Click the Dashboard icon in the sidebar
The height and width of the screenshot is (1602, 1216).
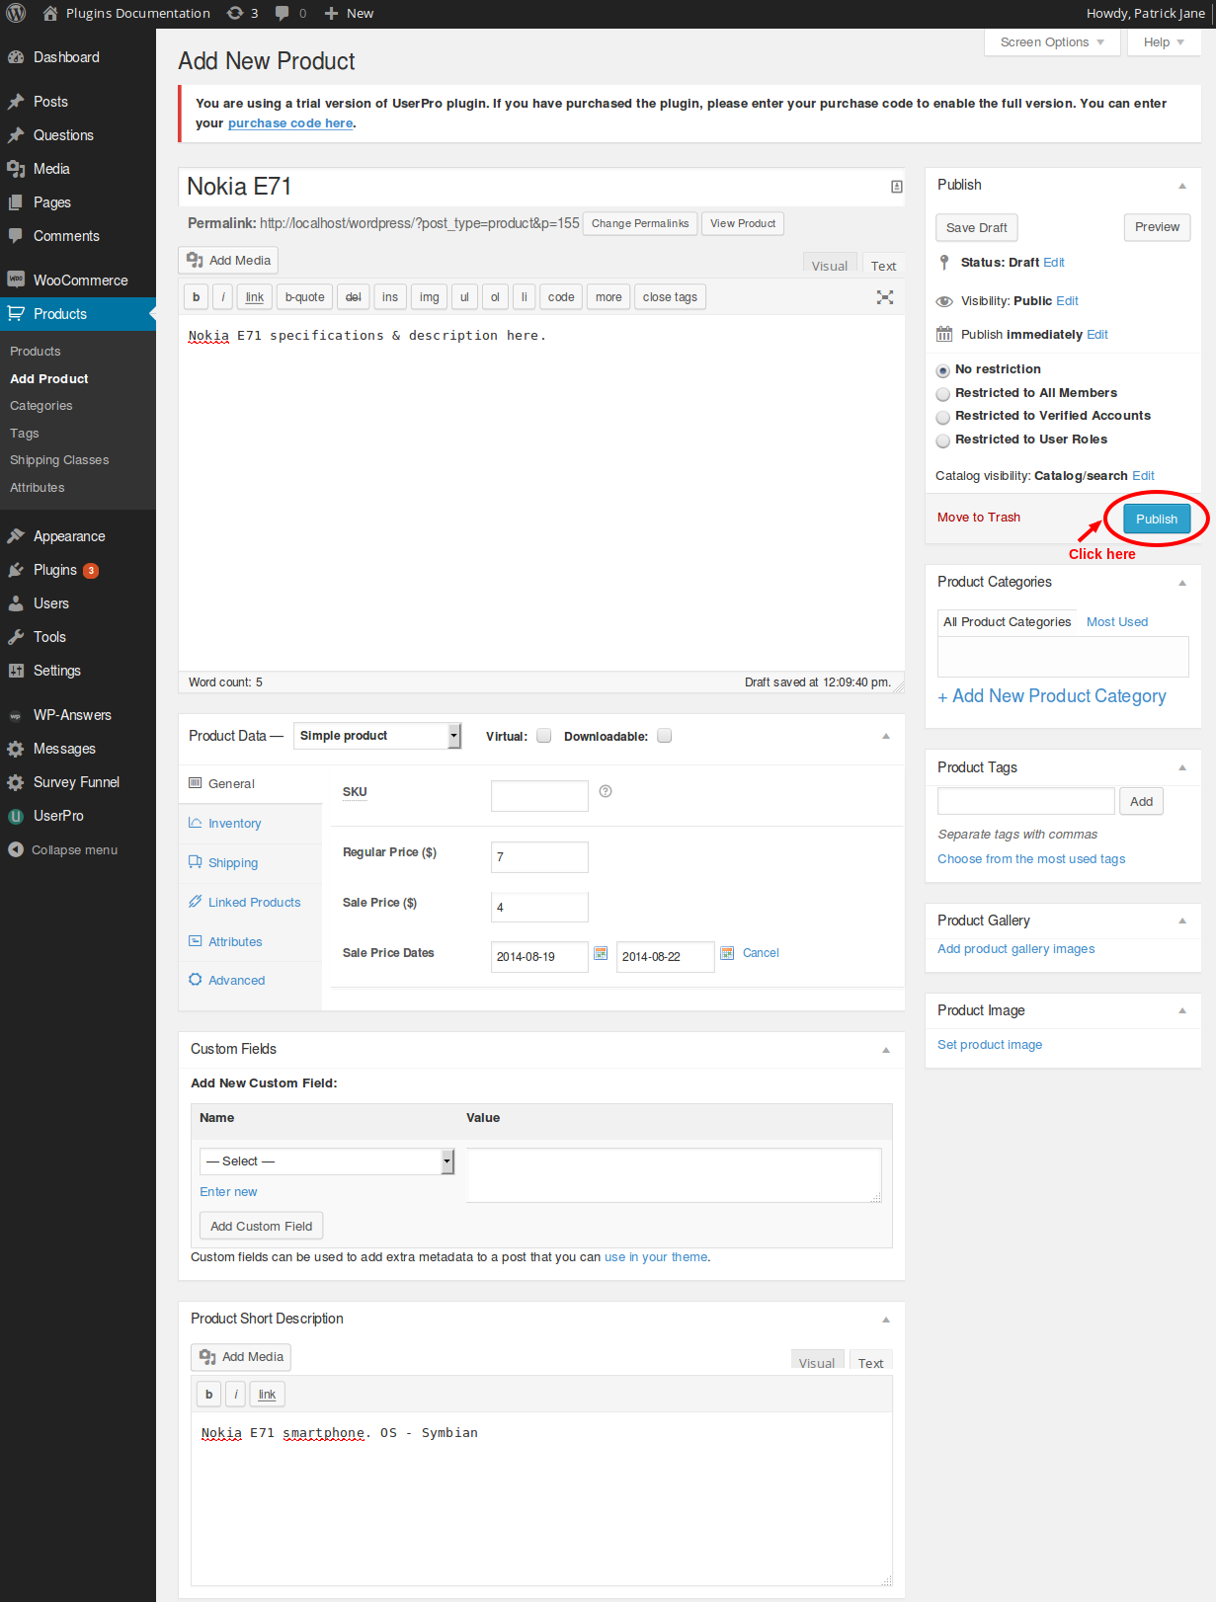click(x=16, y=57)
